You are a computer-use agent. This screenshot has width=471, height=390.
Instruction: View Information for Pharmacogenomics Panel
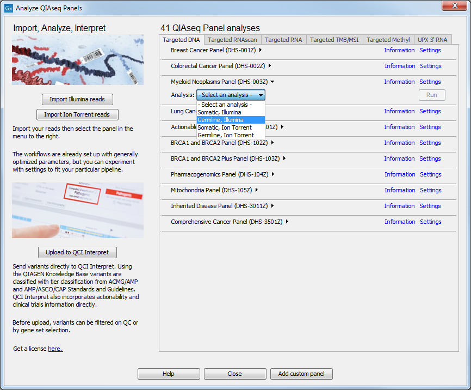[400, 174]
